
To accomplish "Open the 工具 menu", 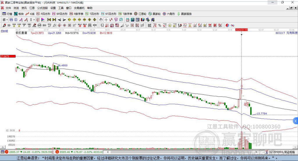I will coord(61,8).
